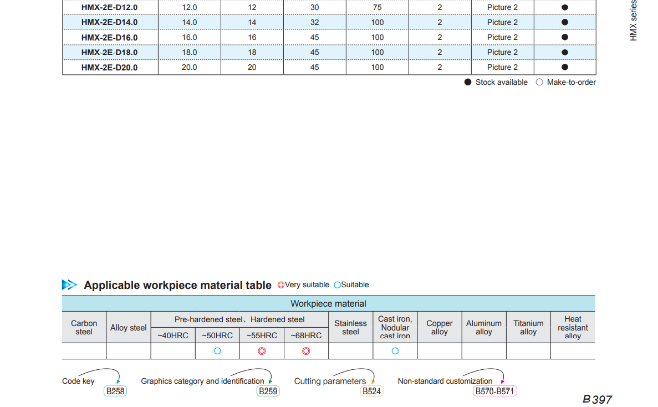Open the Code key page link B258
658x407 pixels.
point(116,391)
